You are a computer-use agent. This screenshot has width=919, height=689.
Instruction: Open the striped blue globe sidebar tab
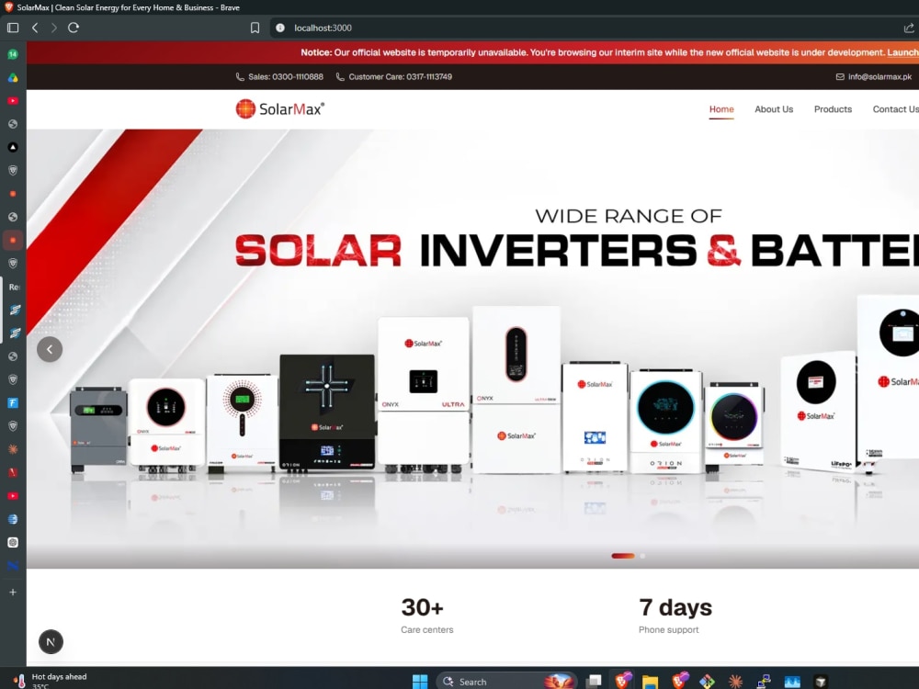coord(13,519)
